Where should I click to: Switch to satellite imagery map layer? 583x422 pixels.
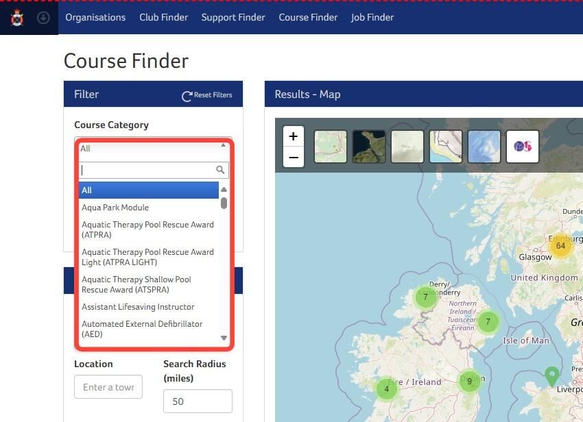[x=369, y=147]
